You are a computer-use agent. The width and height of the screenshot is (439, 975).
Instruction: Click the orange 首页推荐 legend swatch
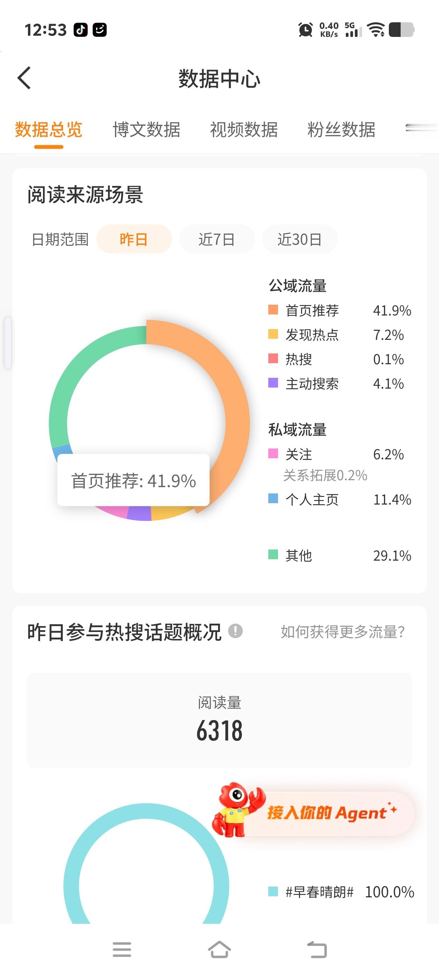pyautogui.click(x=273, y=310)
